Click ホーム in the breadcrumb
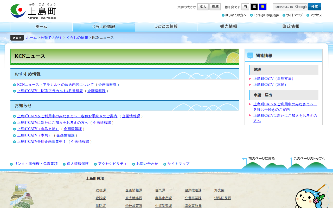This screenshot has width=333, height=208. (x=31, y=38)
